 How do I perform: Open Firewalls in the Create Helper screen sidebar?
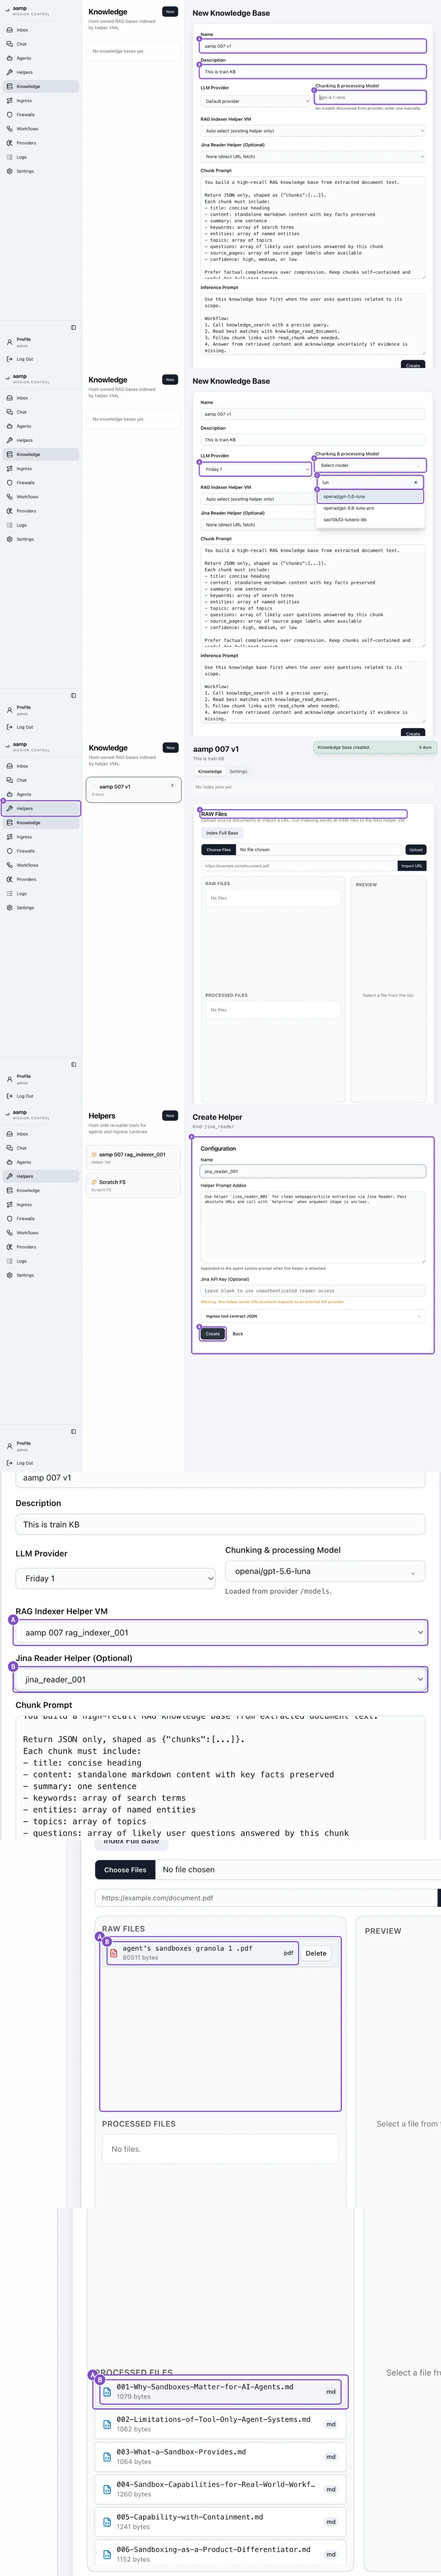click(x=40, y=1219)
